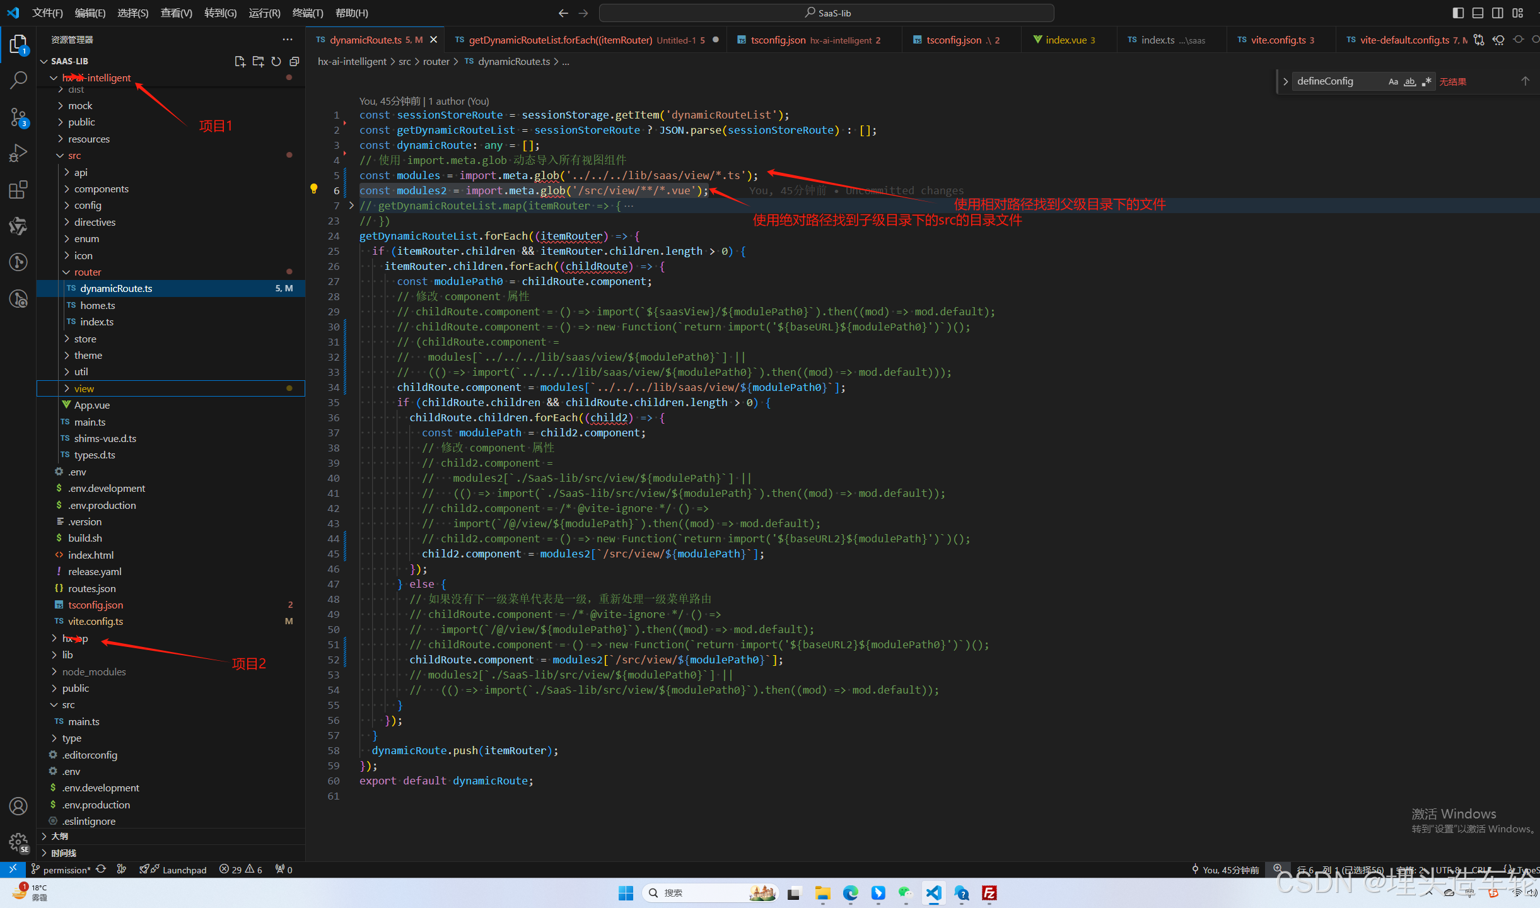This screenshot has width=1540, height=908.
Task: Expand the components folder
Action: click(101, 189)
